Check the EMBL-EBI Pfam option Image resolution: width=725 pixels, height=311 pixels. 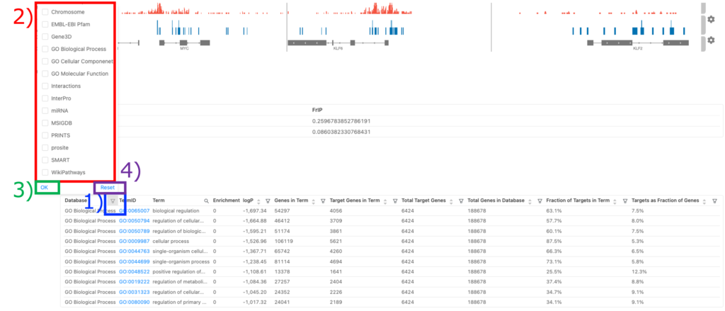tap(45, 24)
